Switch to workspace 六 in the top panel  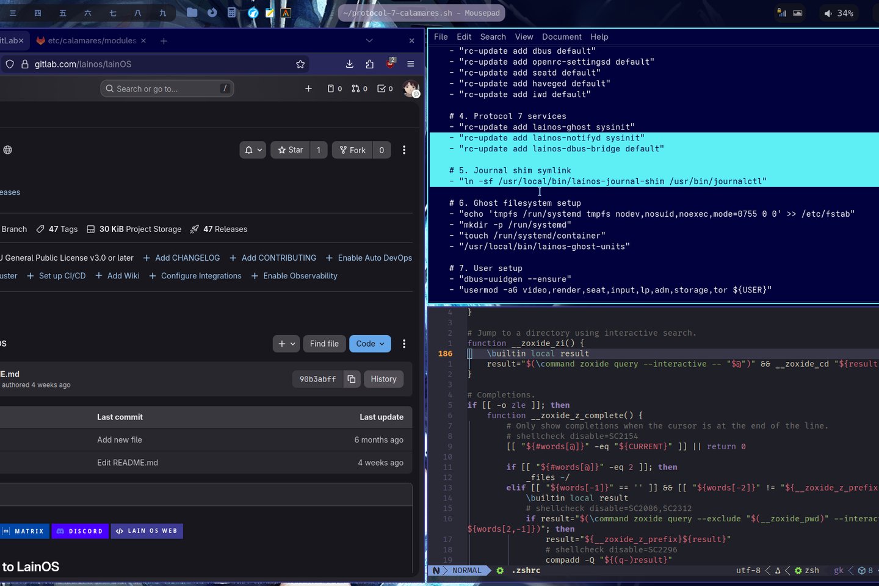[88, 13]
